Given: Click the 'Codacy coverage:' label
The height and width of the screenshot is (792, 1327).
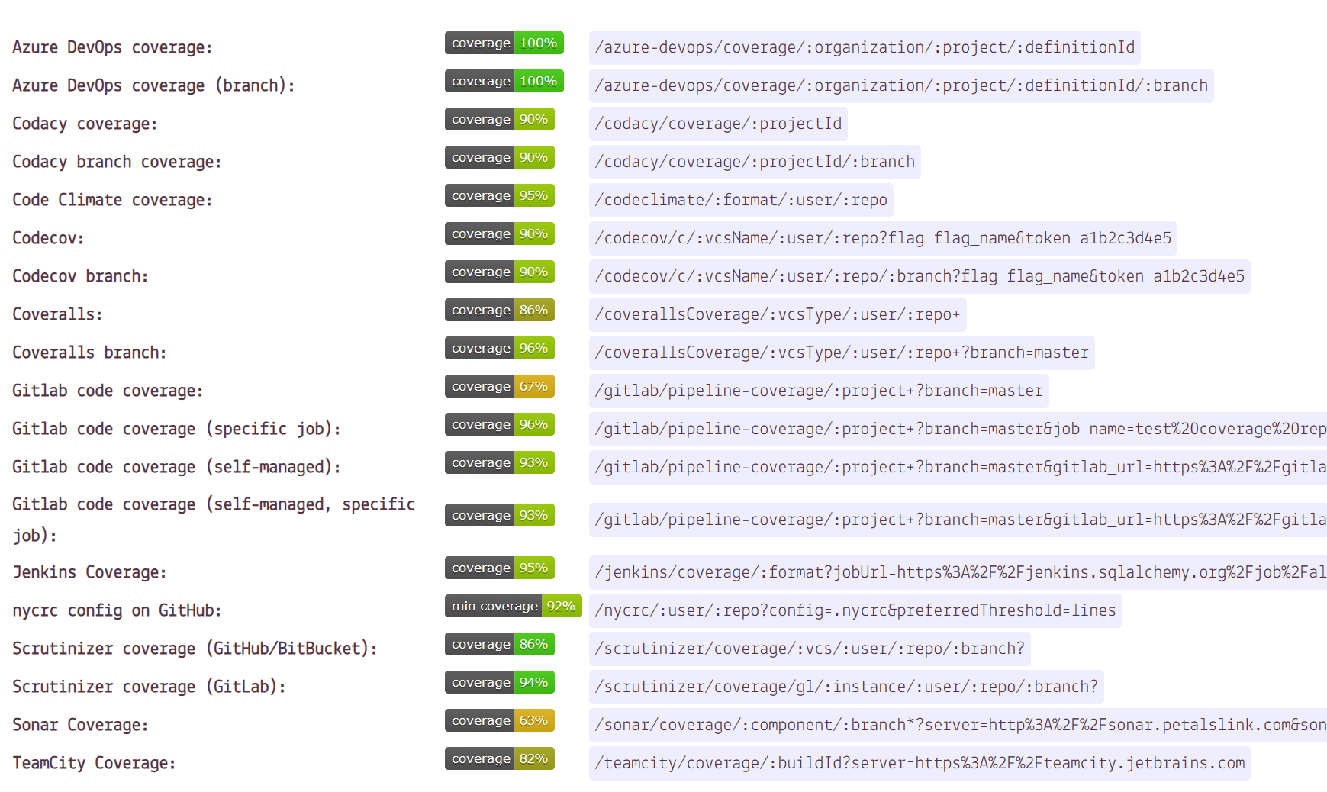Looking at the screenshot, I should tap(85, 124).
